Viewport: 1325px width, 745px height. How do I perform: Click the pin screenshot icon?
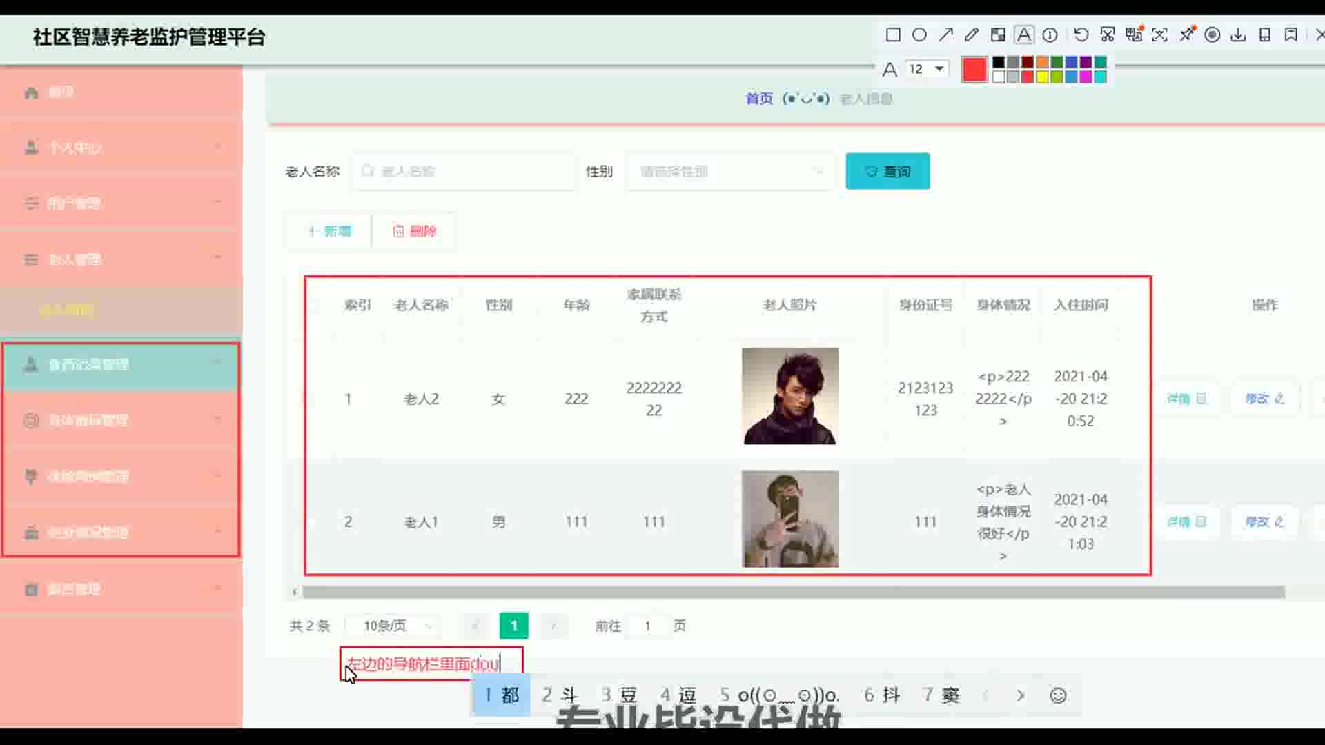click(x=1186, y=35)
